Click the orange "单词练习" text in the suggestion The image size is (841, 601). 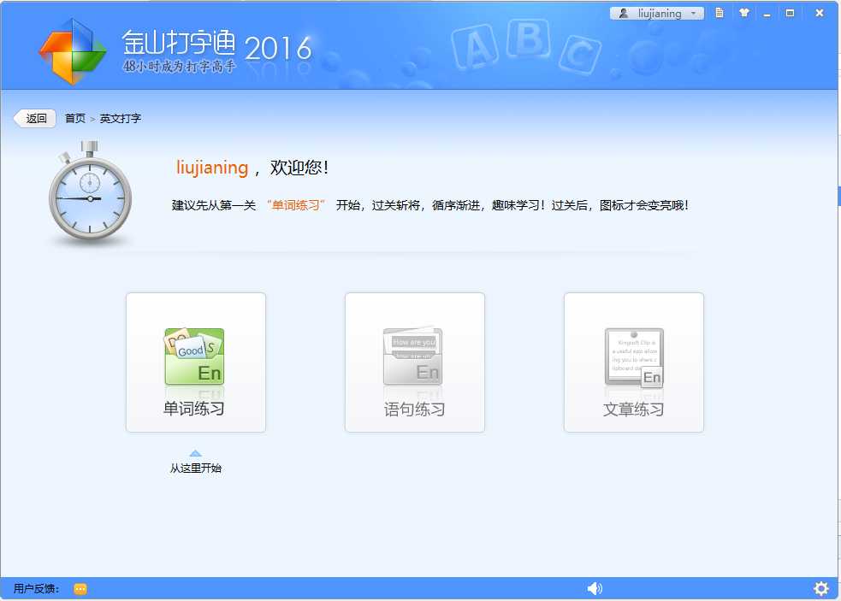295,205
